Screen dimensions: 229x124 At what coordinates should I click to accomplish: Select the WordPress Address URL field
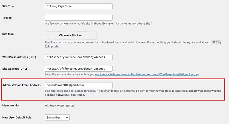tap(78, 57)
